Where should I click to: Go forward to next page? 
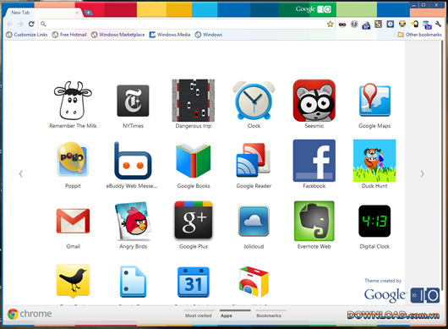pyautogui.click(x=20, y=24)
